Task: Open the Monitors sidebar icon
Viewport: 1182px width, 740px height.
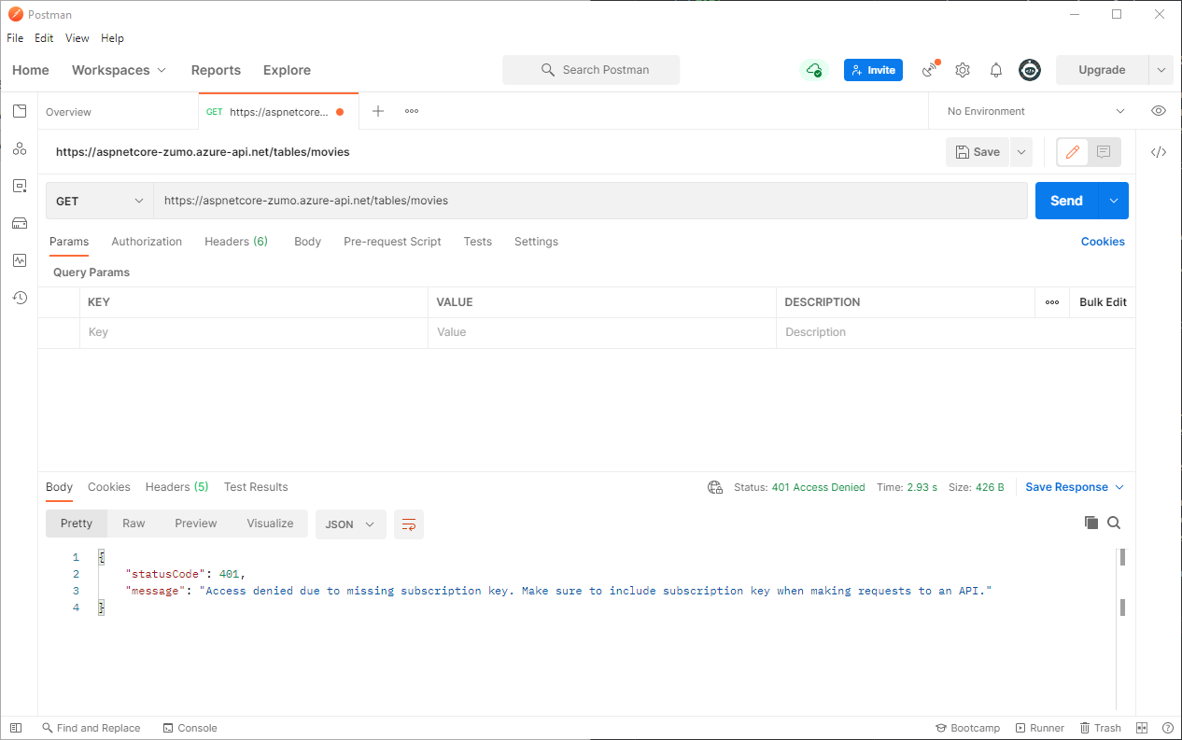Action: click(x=20, y=260)
